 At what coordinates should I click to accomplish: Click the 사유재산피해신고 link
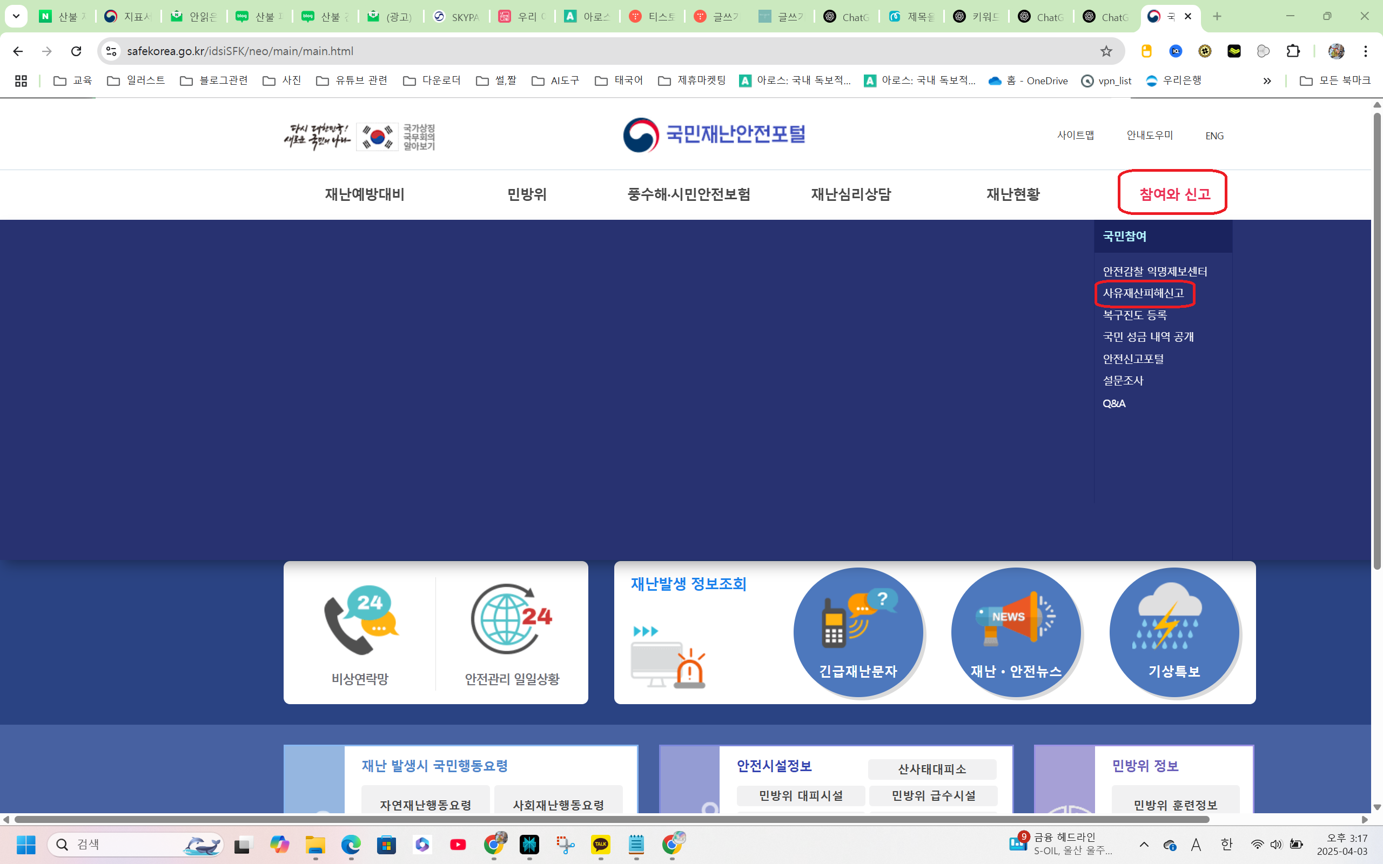1143,293
